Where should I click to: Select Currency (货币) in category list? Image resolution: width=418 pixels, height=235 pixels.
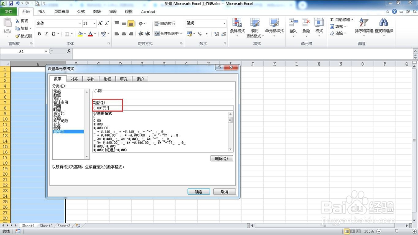[x=57, y=99]
